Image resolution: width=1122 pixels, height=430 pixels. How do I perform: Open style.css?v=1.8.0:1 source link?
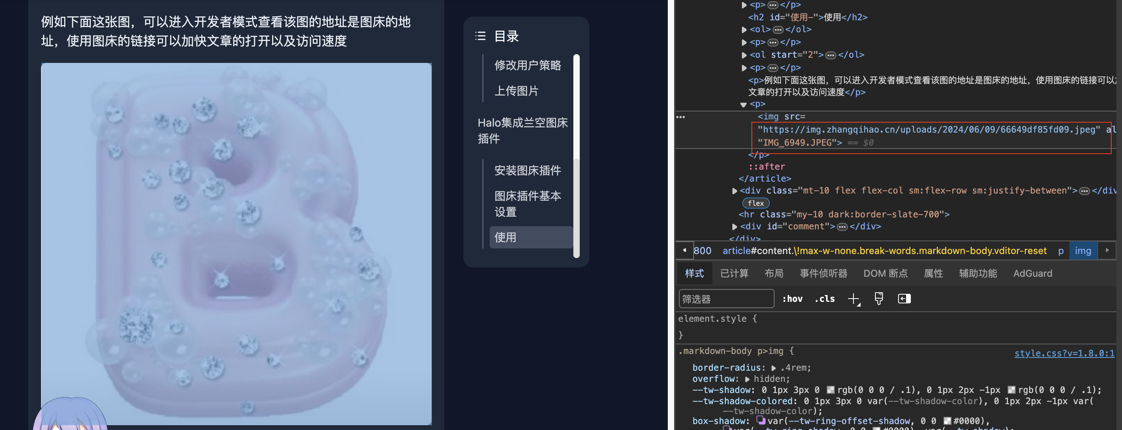(x=1064, y=354)
